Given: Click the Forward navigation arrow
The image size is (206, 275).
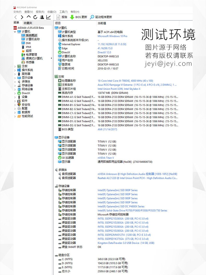Looking at the screenshot, I should click(22, 17).
